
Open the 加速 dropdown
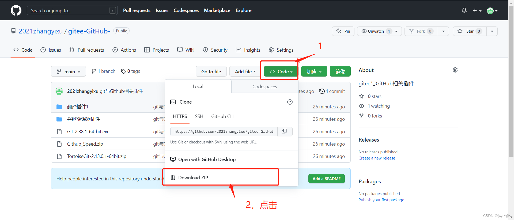pos(314,71)
